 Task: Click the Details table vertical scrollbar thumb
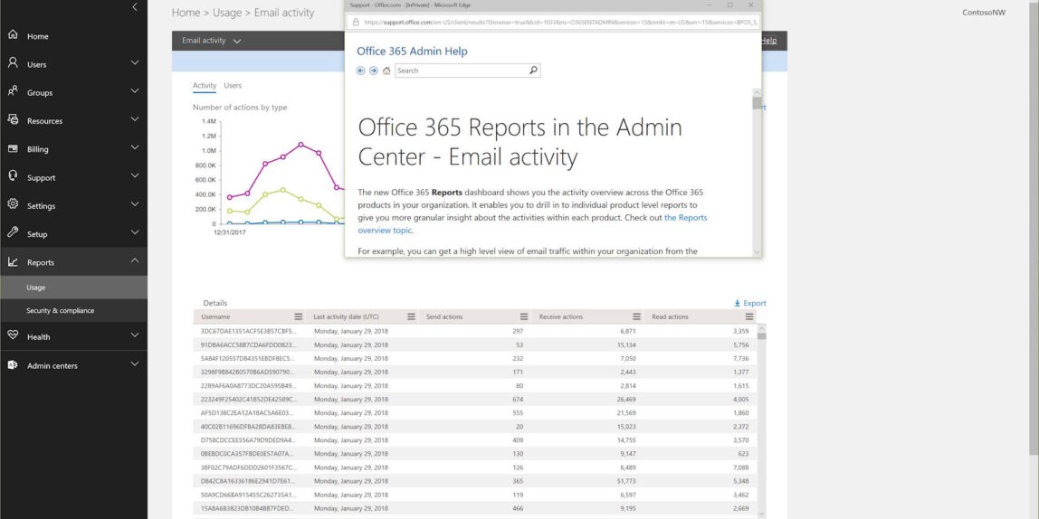point(761,335)
